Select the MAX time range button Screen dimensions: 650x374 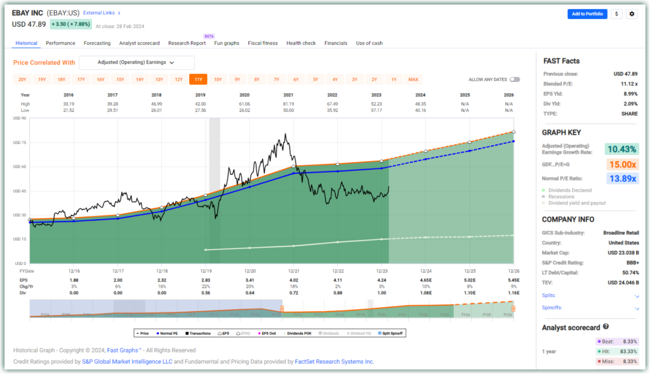pos(413,79)
